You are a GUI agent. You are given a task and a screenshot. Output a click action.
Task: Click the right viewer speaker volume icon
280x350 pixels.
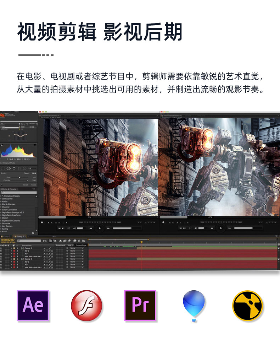[195, 228]
